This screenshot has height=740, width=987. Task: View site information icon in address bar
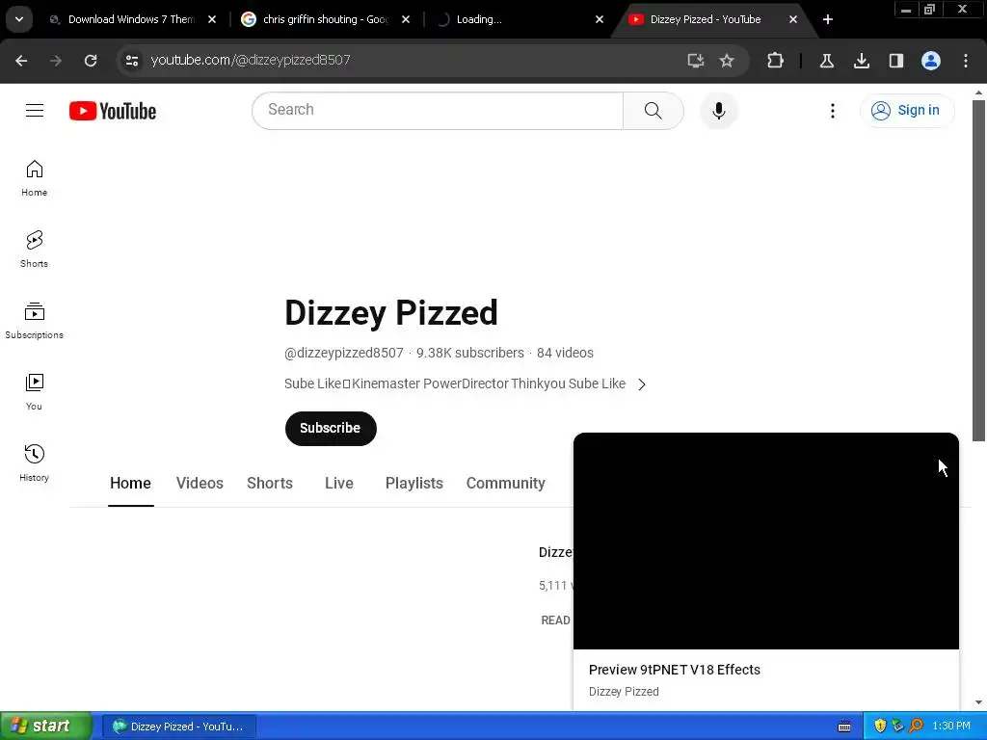(132, 61)
